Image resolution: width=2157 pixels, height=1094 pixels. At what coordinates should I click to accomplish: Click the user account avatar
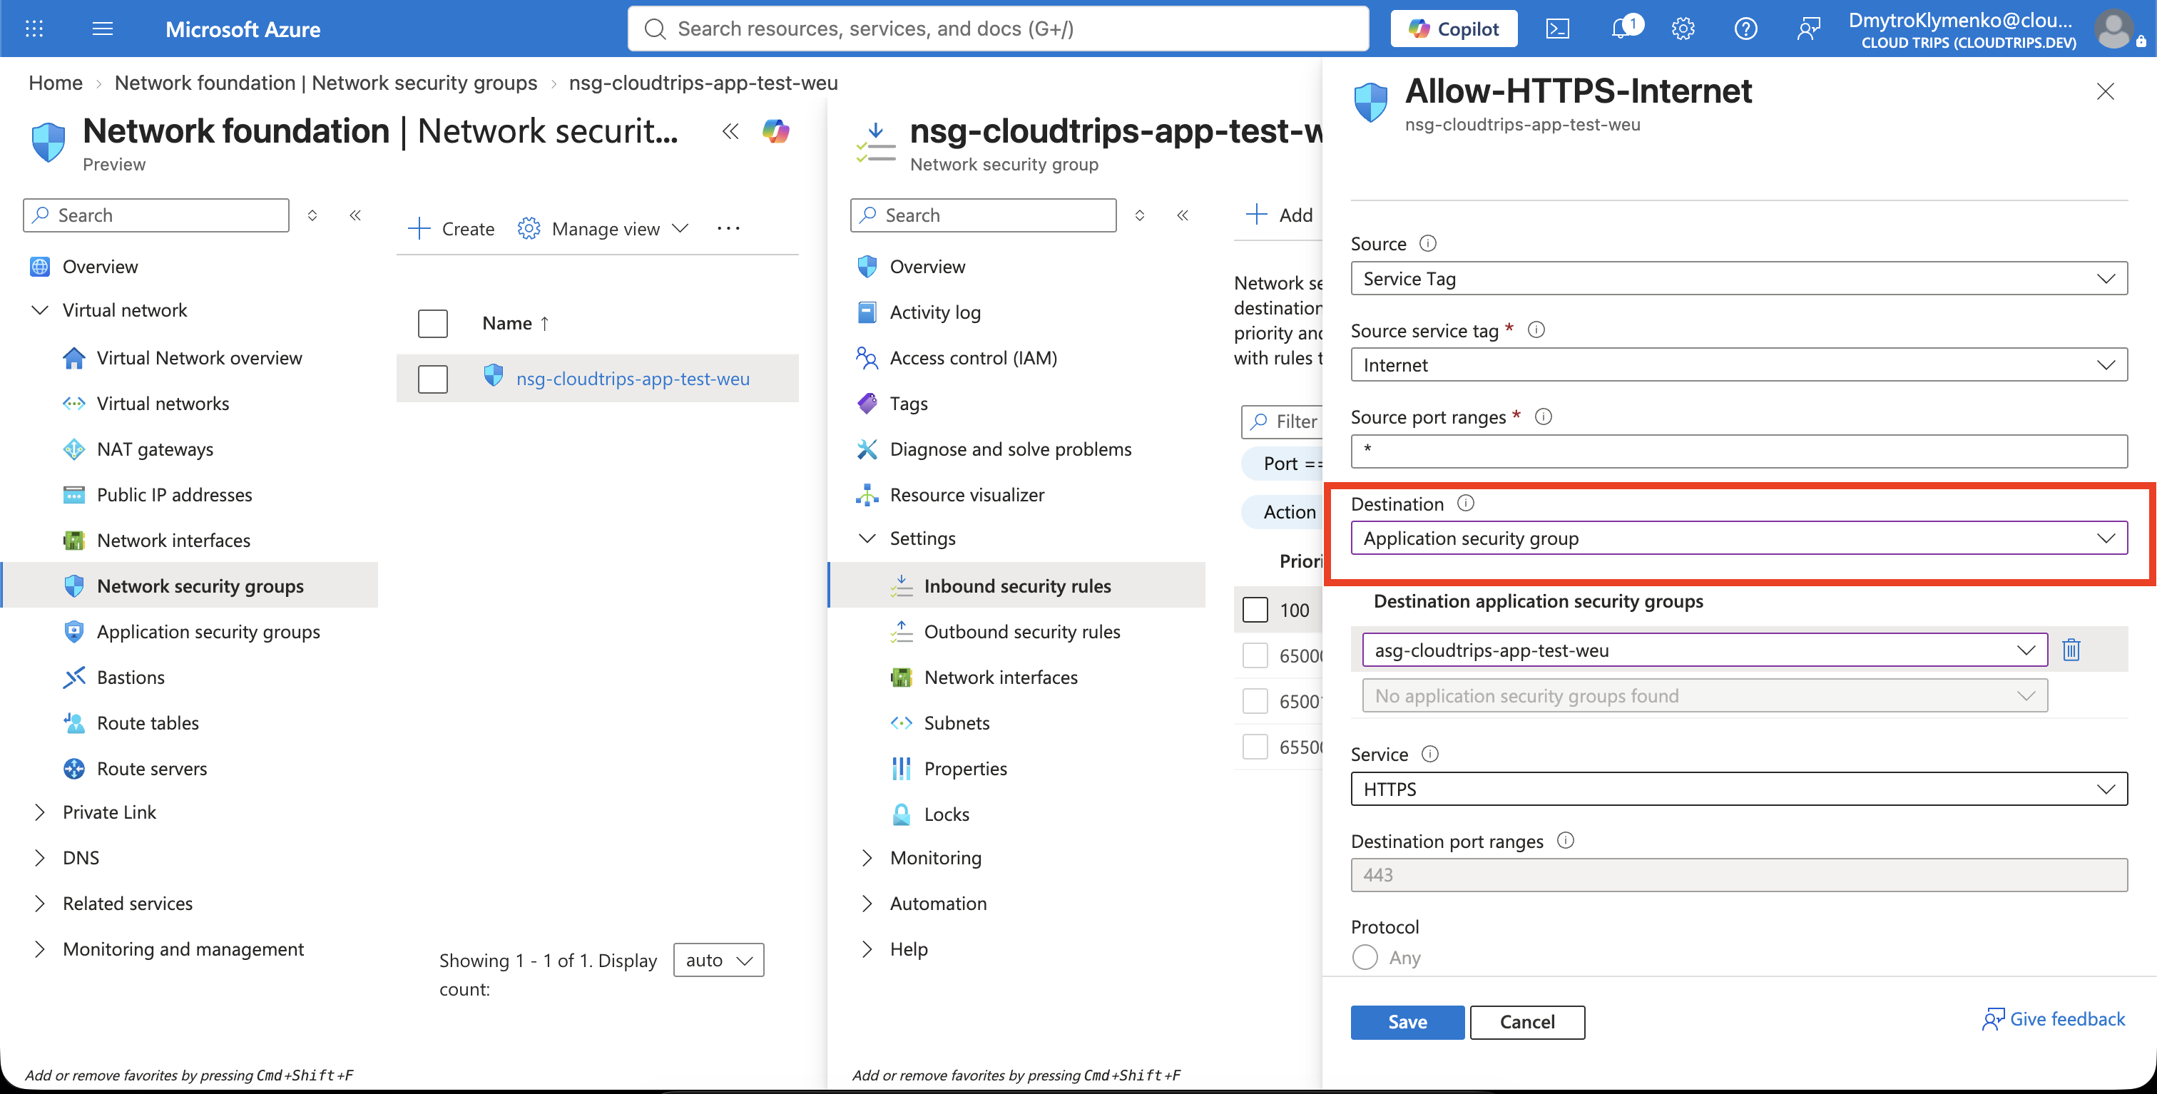[2115, 29]
